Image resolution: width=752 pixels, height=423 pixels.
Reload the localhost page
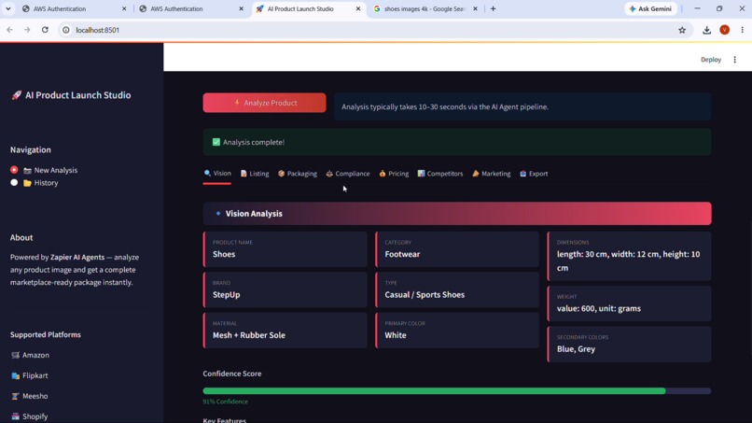(x=45, y=30)
